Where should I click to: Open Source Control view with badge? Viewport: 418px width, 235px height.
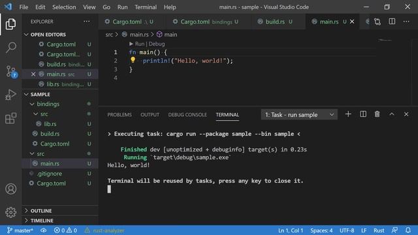click(11, 71)
